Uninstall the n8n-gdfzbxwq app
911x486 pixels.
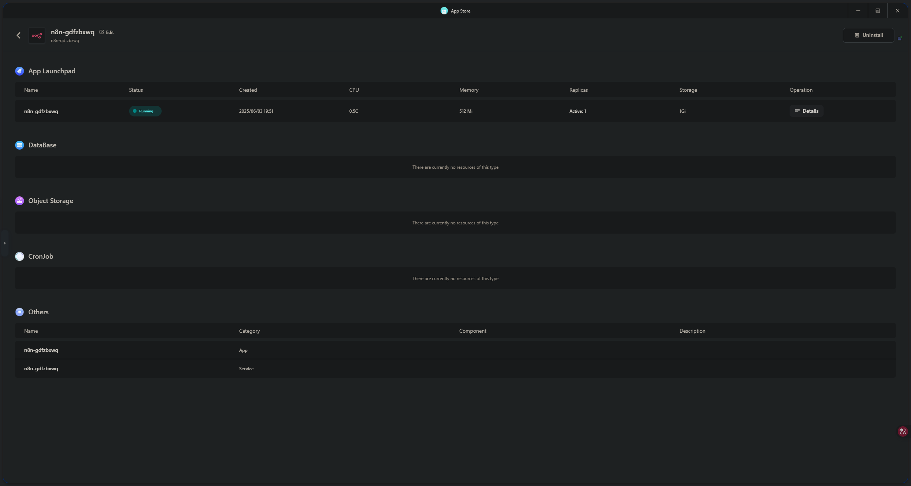click(868, 35)
